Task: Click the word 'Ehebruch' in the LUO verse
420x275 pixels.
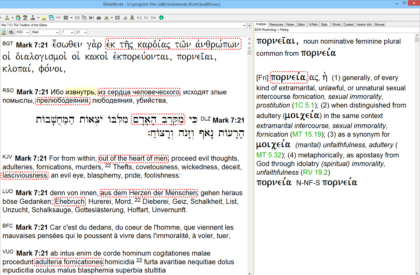Action: (x=70, y=201)
